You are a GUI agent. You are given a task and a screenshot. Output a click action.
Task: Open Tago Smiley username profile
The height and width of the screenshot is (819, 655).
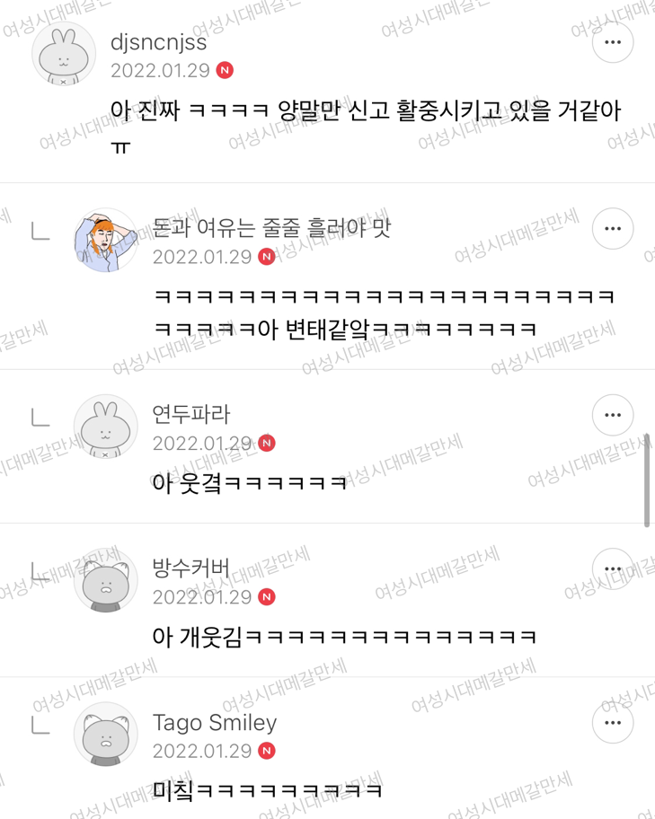[x=215, y=723]
